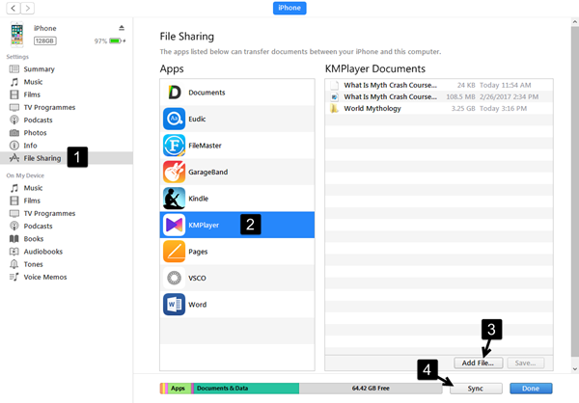
Task: Select the 'GarageBand' app name
Action: 207,172
